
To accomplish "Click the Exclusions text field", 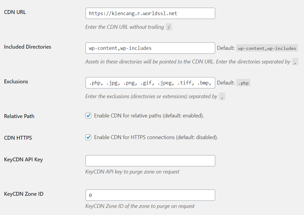I will [x=150, y=83].
